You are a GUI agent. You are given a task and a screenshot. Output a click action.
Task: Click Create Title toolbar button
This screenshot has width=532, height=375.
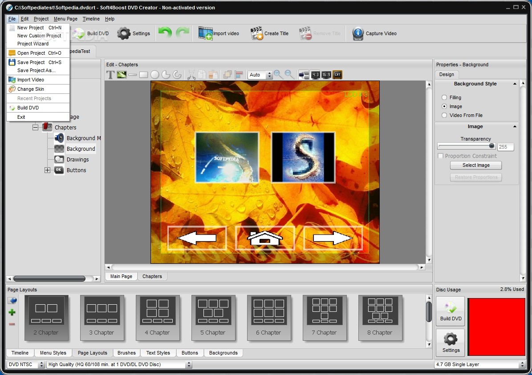point(269,33)
